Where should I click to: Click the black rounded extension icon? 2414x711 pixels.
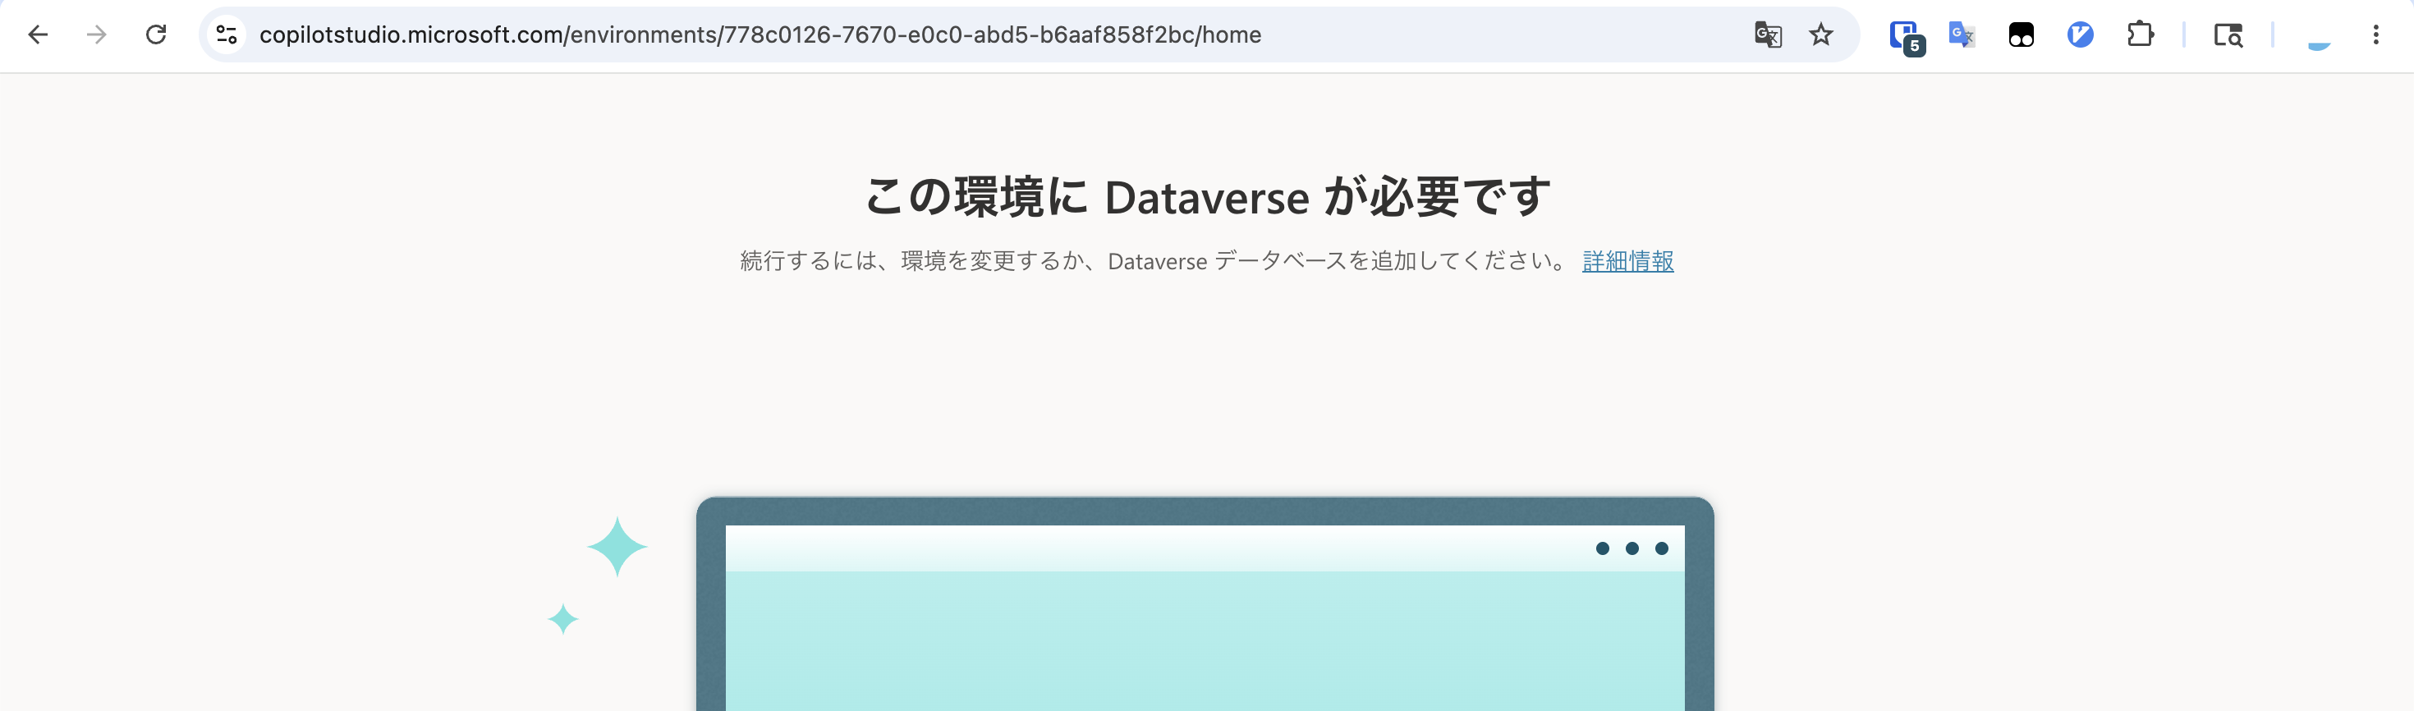tap(2022, 34)
